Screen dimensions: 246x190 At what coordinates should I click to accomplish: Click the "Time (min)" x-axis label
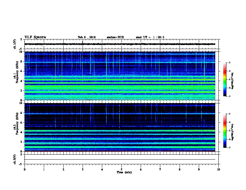click(124, 172)
